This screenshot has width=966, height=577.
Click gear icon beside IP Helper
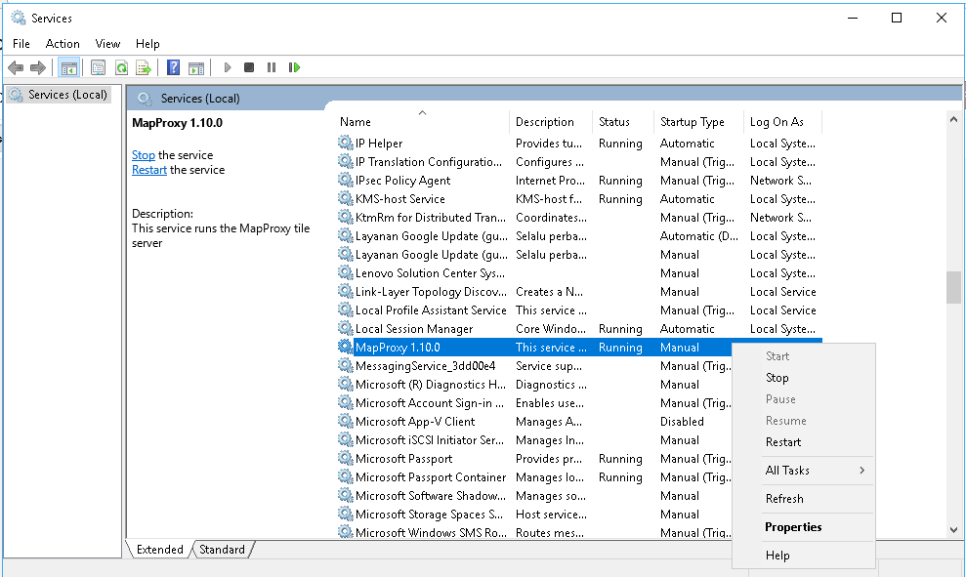[346, 143]
